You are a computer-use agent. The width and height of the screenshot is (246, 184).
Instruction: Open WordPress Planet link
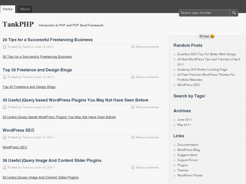(190, 175)
